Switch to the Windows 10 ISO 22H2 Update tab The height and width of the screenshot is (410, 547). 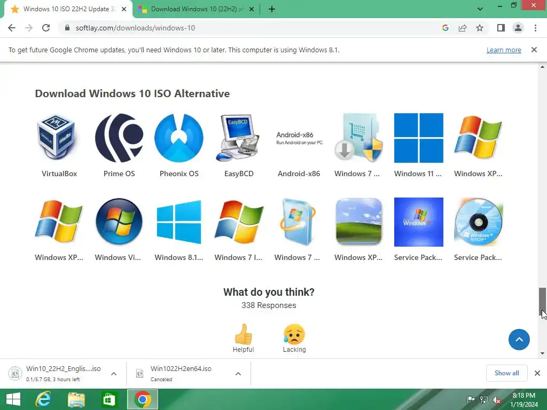point(68,9)
